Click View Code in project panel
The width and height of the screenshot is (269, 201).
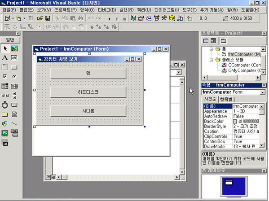[206, 41]
